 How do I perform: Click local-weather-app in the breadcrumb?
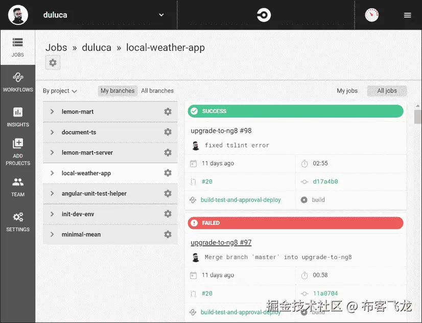[166, 48]
